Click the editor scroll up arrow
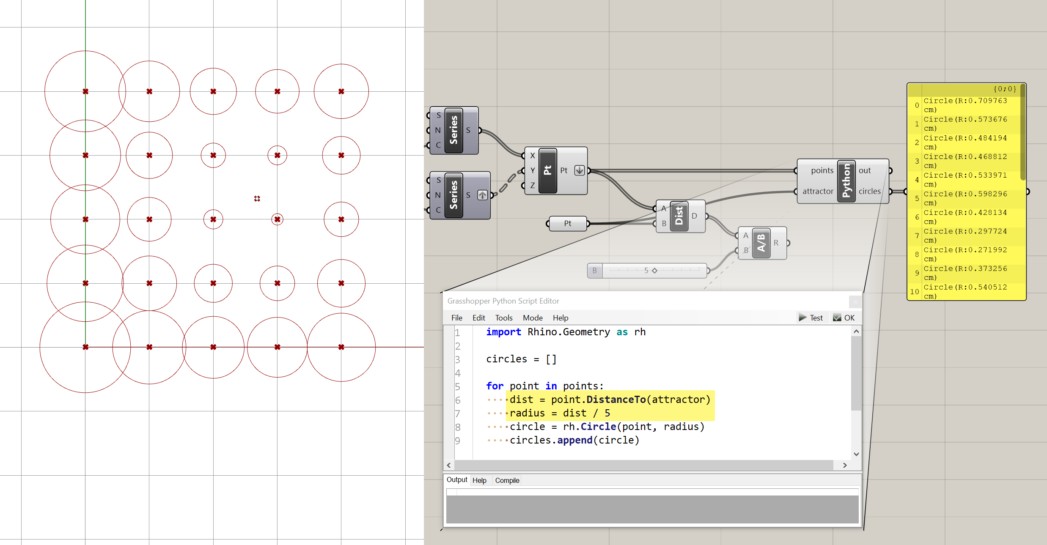1047x545 pixels. (856, 331)
